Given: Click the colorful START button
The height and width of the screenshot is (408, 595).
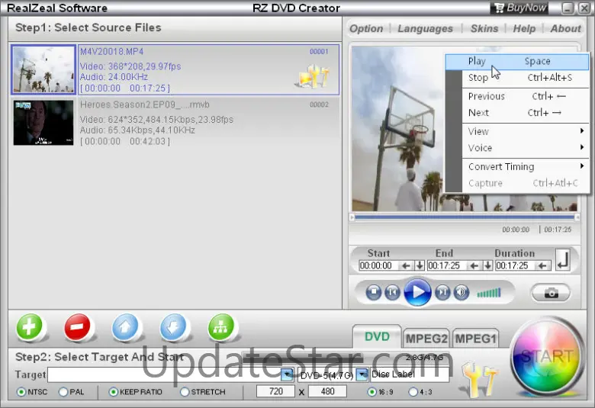Looking at the screenshot, I should pyautogui.click(x=547, y=356).
